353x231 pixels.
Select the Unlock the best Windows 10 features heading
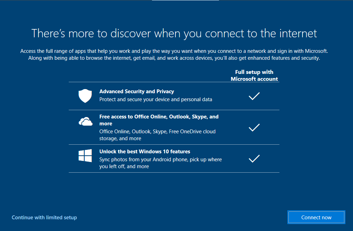click(144, 152)
